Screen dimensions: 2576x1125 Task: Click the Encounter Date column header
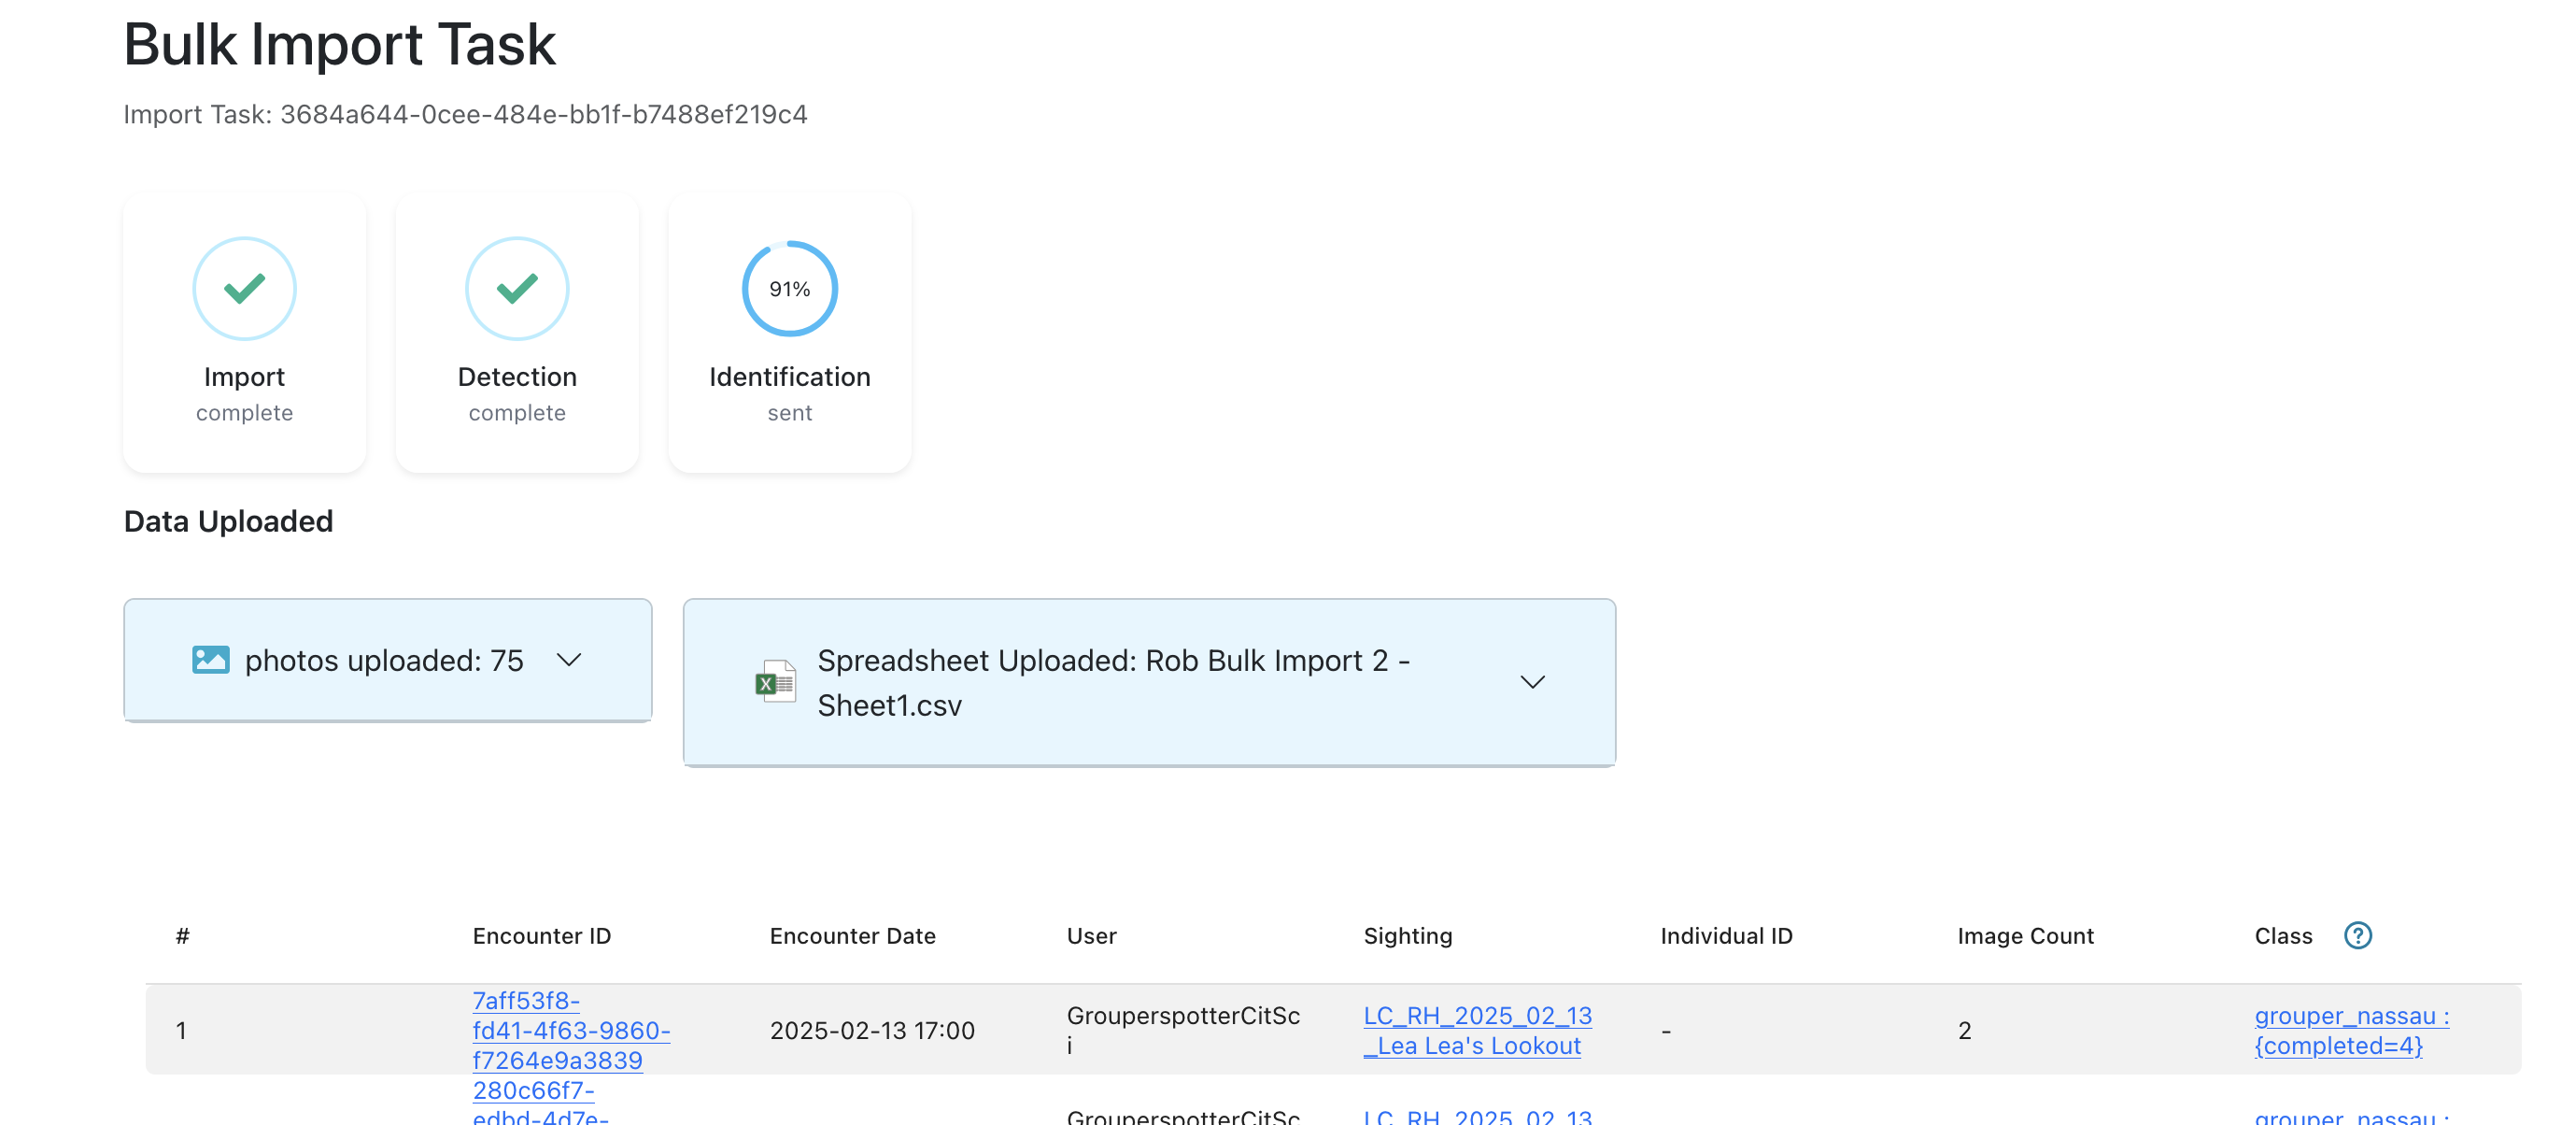(x=852, y=936)
